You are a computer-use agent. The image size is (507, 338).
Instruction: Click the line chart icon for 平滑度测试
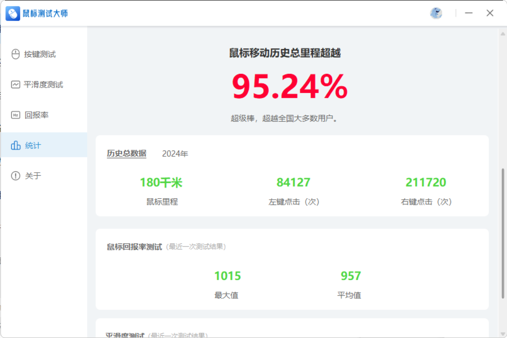point(15,85)
